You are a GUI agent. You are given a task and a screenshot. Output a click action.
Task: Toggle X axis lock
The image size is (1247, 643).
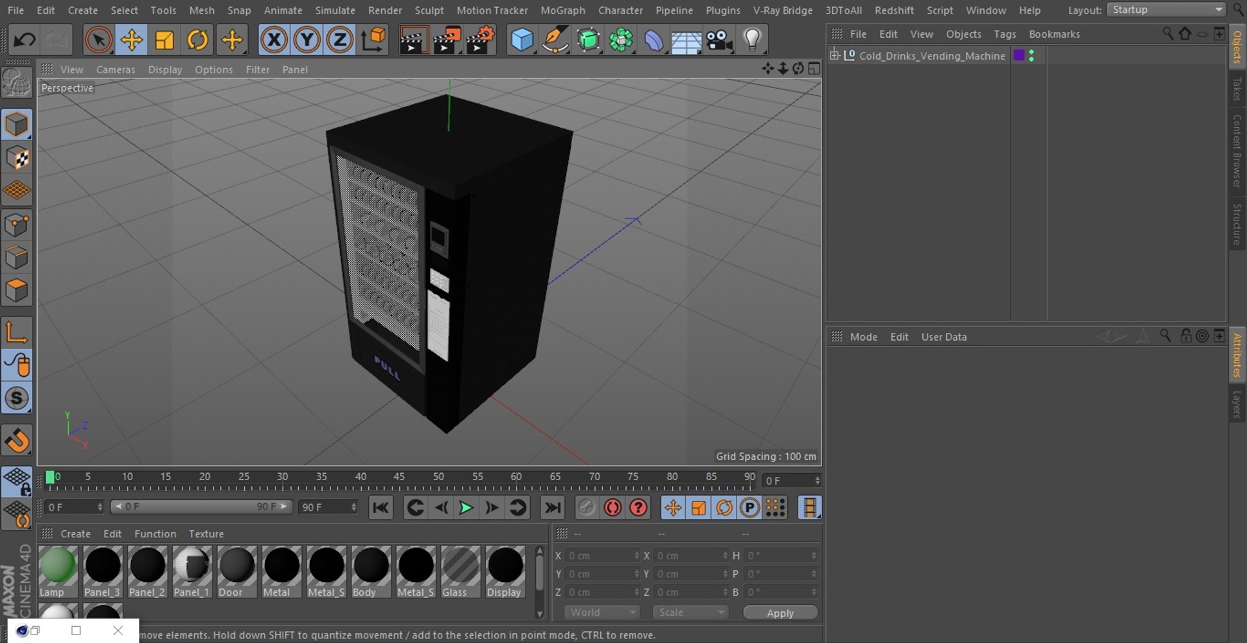(x=274, y=40)
